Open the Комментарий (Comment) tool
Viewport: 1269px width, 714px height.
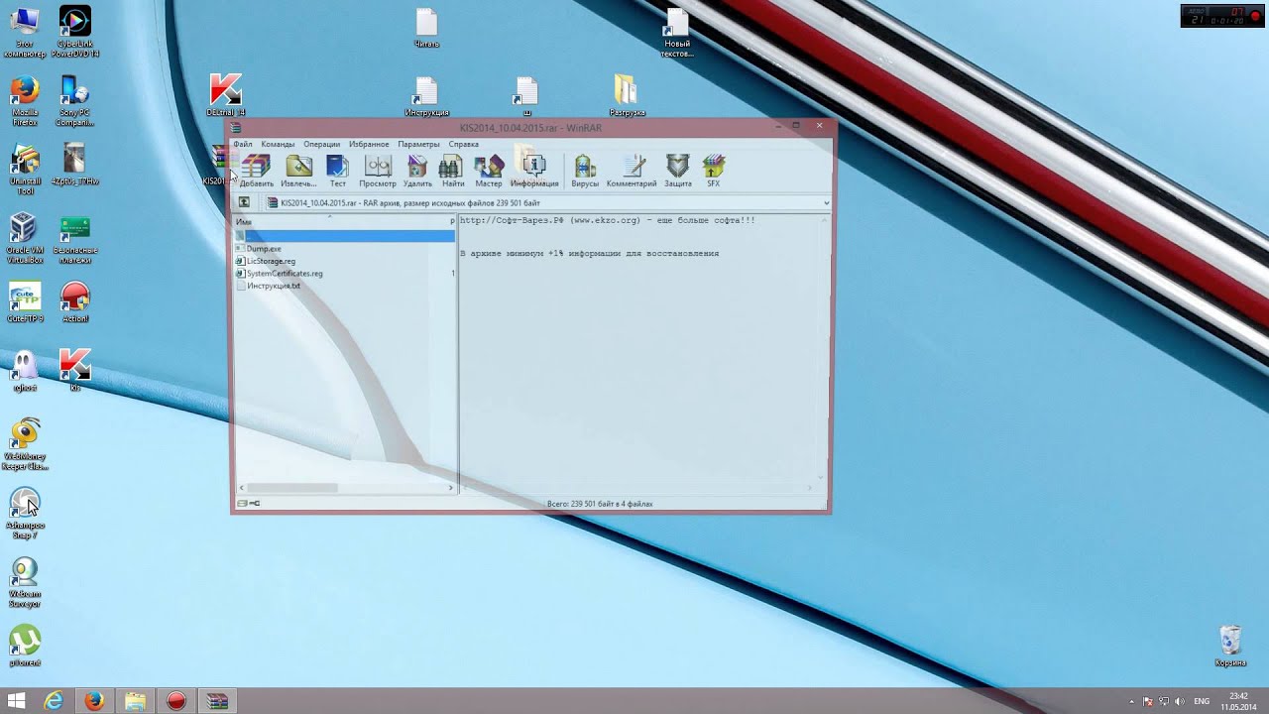point(632,170)
